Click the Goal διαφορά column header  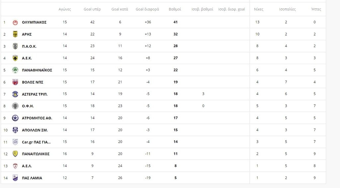pyautogui.click(x=147, y=9)
